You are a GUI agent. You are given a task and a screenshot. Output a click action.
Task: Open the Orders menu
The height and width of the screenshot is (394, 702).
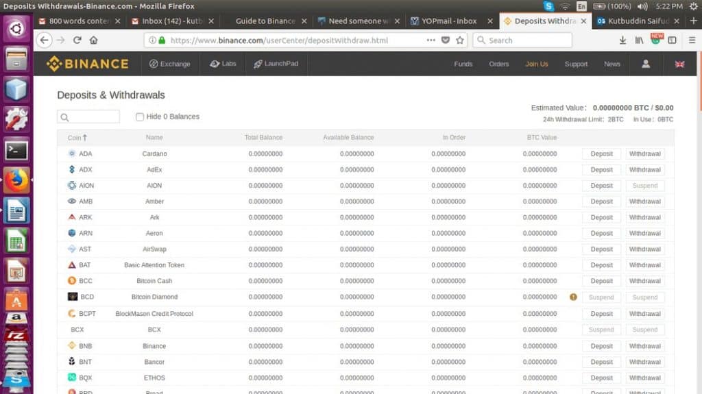[499, 64]
